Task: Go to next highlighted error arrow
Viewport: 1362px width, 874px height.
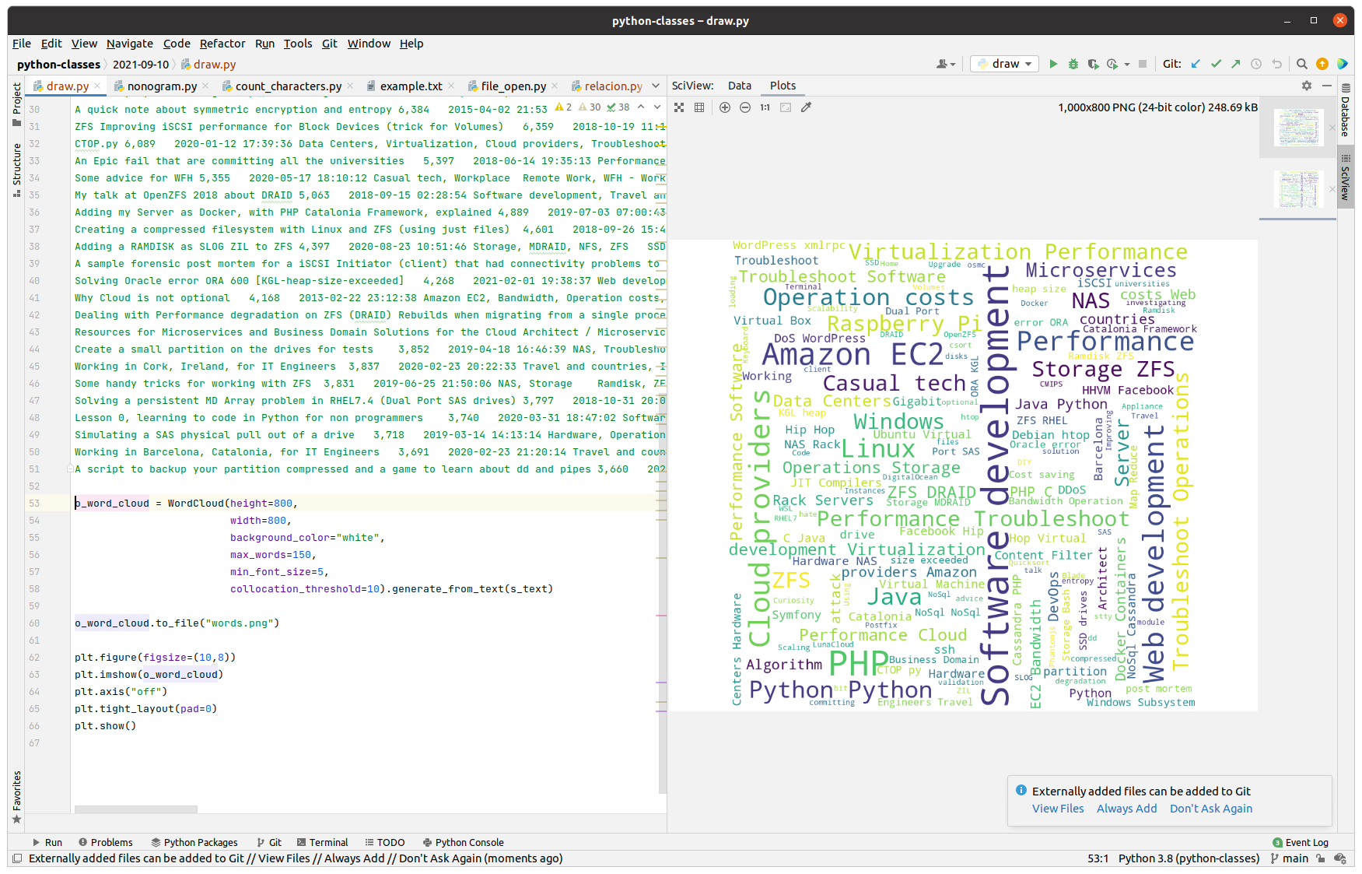Action: coord(657,107)
